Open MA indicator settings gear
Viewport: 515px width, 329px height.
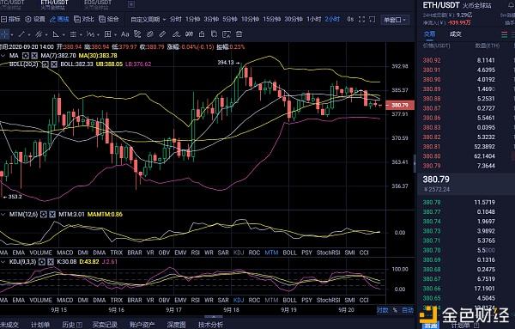(x=26, y=56)
